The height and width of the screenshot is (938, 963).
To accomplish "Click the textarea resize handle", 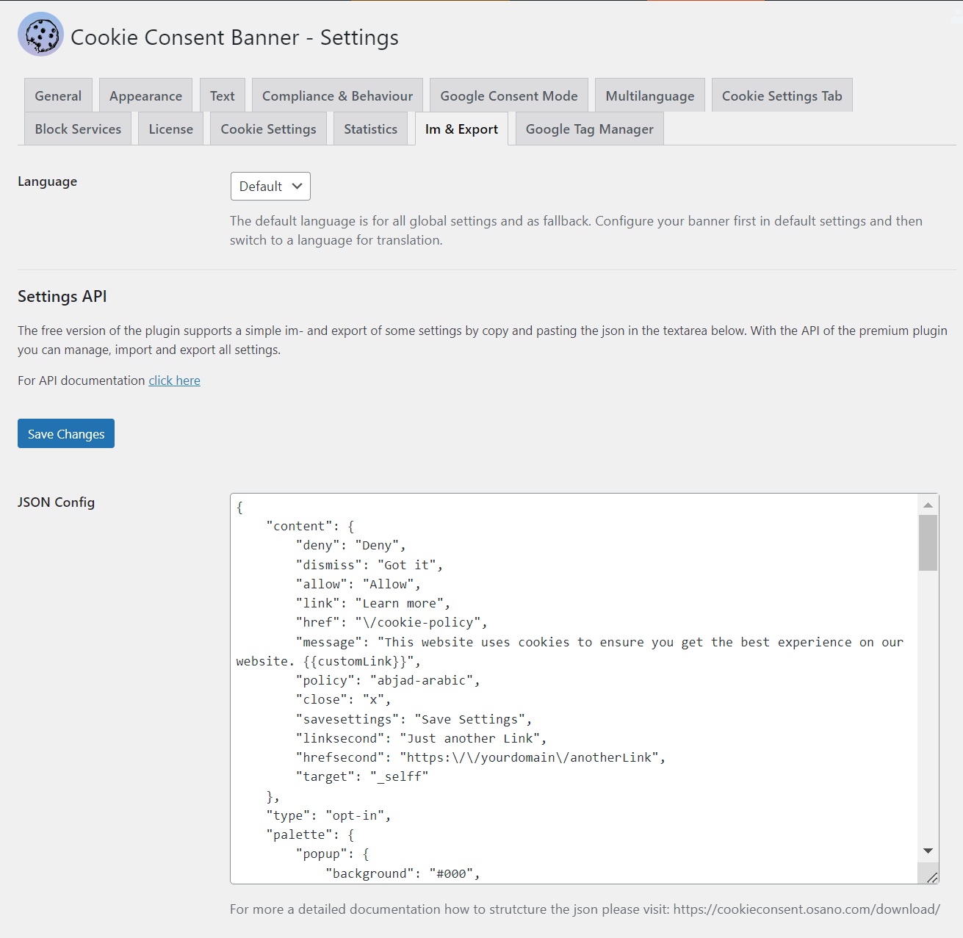I will click(931, 877).
